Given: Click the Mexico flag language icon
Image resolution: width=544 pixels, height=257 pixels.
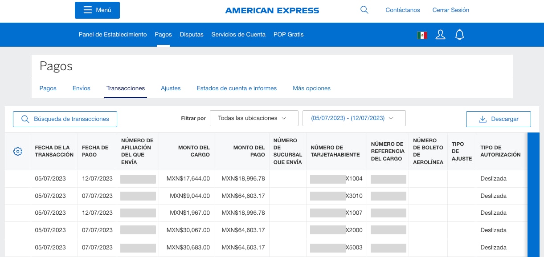Looking at the screenshot, I should (421, 35).
